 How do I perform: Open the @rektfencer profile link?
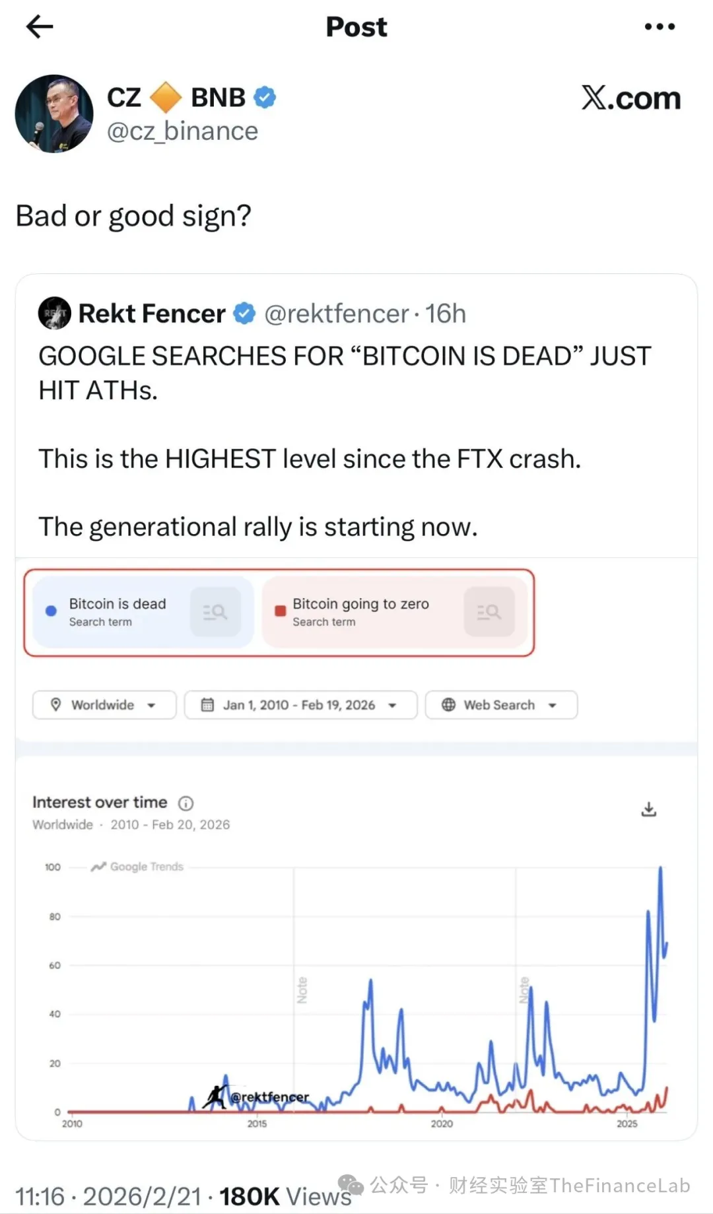pyautogui.click(x=337, y=314)
